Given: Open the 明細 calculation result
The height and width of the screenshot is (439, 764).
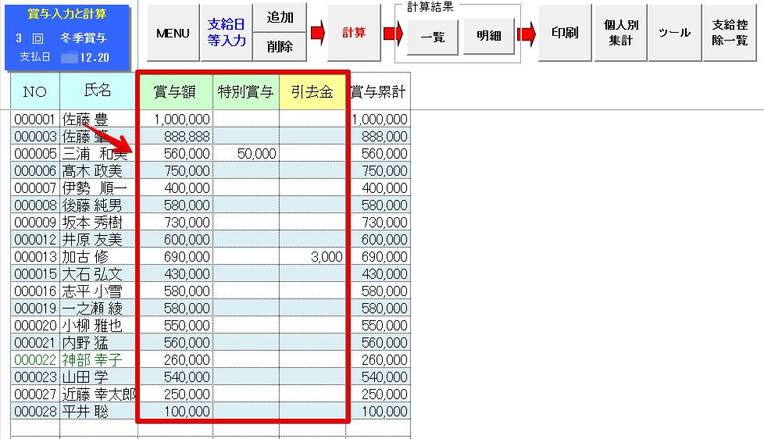Looking at the screenshot, I should point(488,36).
